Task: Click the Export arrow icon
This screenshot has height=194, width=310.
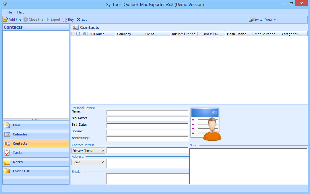Action: 48,20
